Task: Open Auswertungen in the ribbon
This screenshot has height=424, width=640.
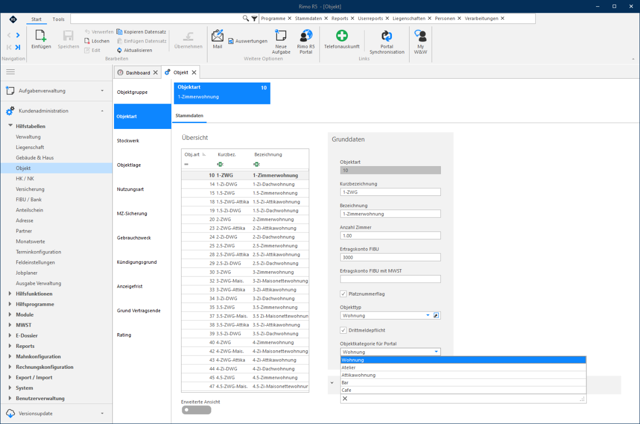Action: (248, 41)
